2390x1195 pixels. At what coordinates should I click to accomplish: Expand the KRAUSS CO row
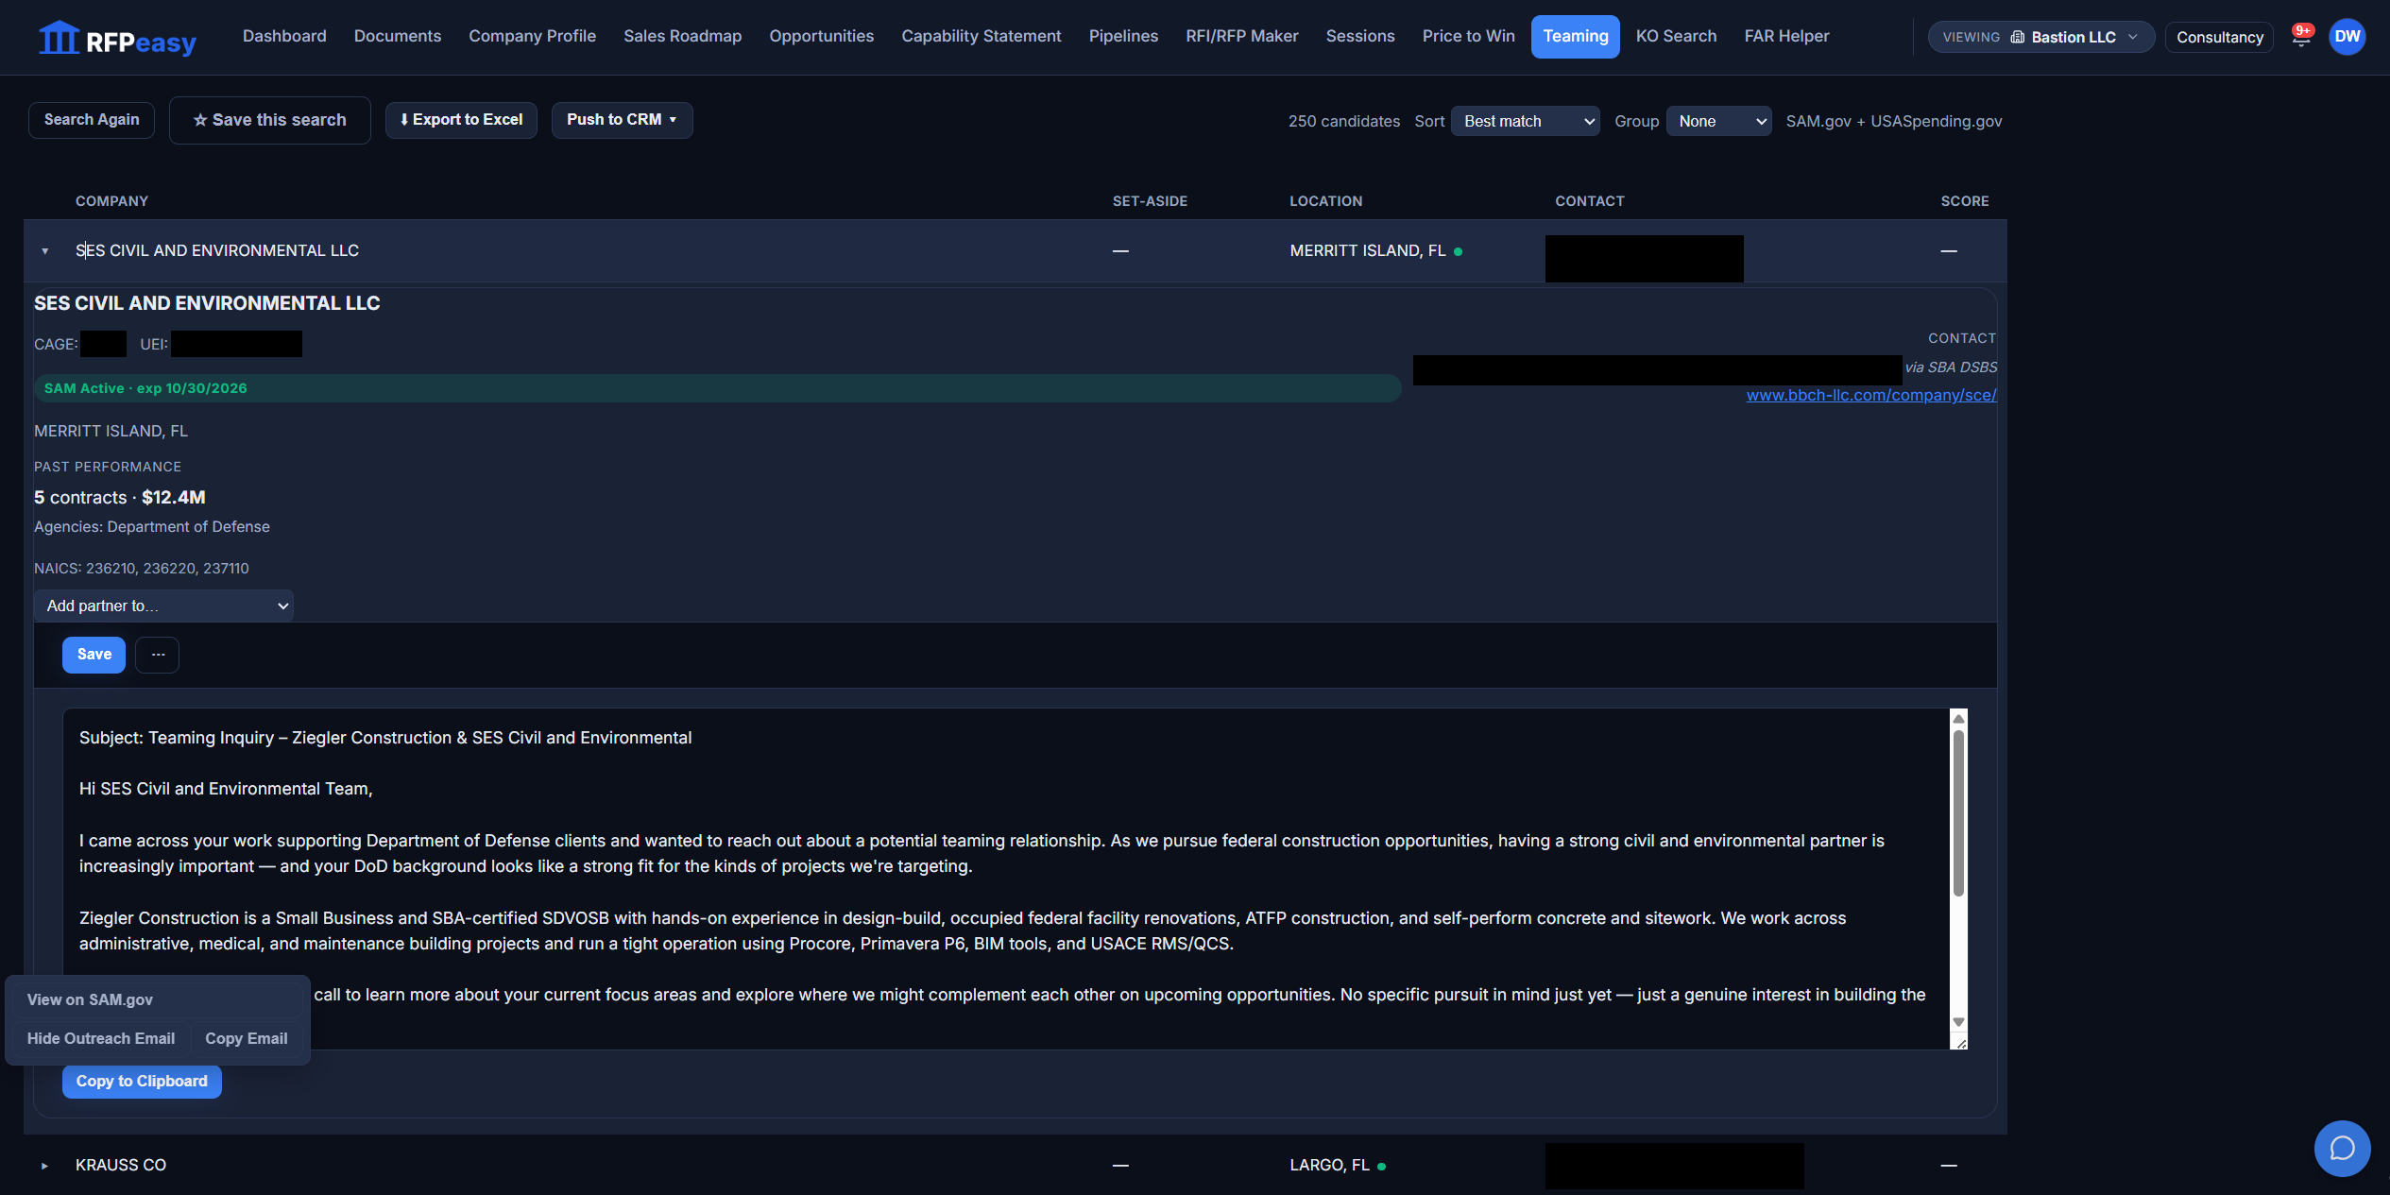coord(44,1166)
